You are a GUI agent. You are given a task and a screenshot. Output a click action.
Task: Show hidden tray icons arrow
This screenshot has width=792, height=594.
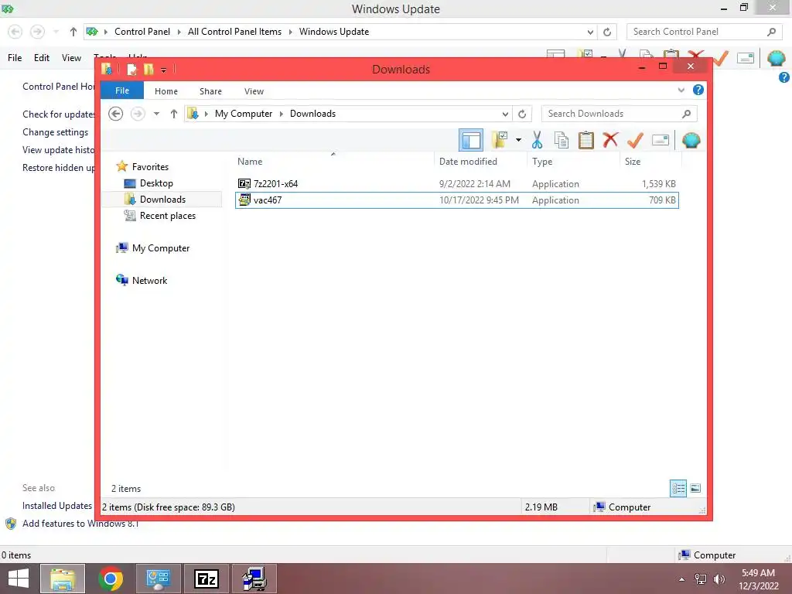(681, 579)
